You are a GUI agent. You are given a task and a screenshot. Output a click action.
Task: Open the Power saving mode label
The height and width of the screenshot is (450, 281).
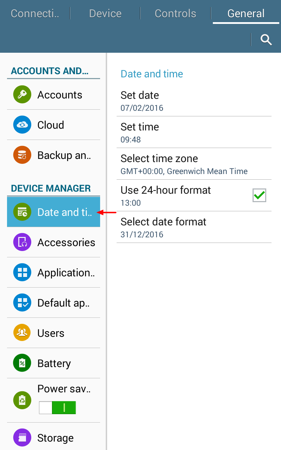coord(64,389)
